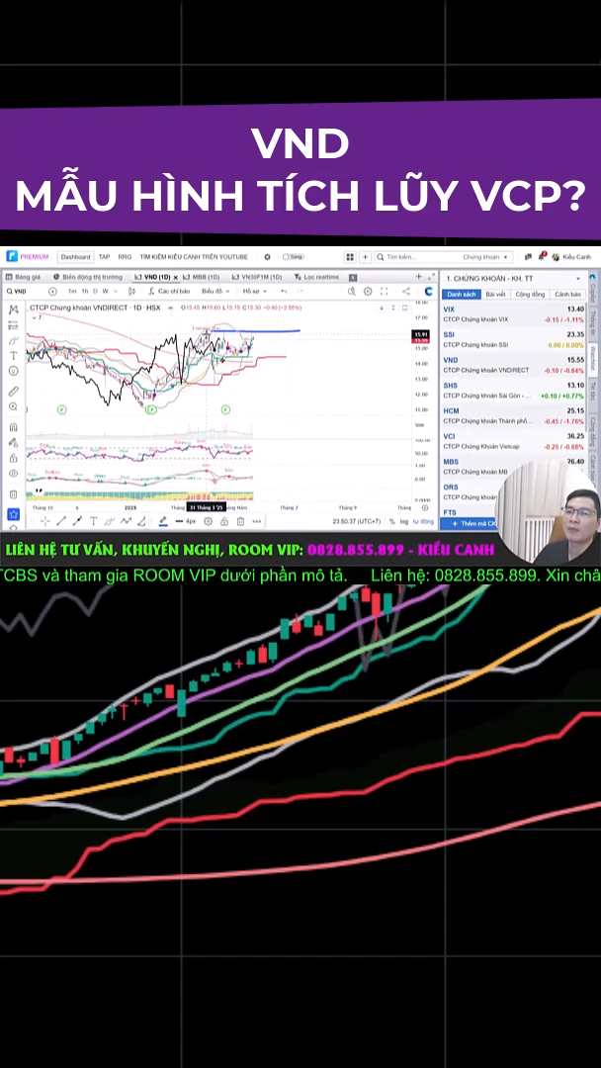Open the settings gear in top bar

click(267, 257)
